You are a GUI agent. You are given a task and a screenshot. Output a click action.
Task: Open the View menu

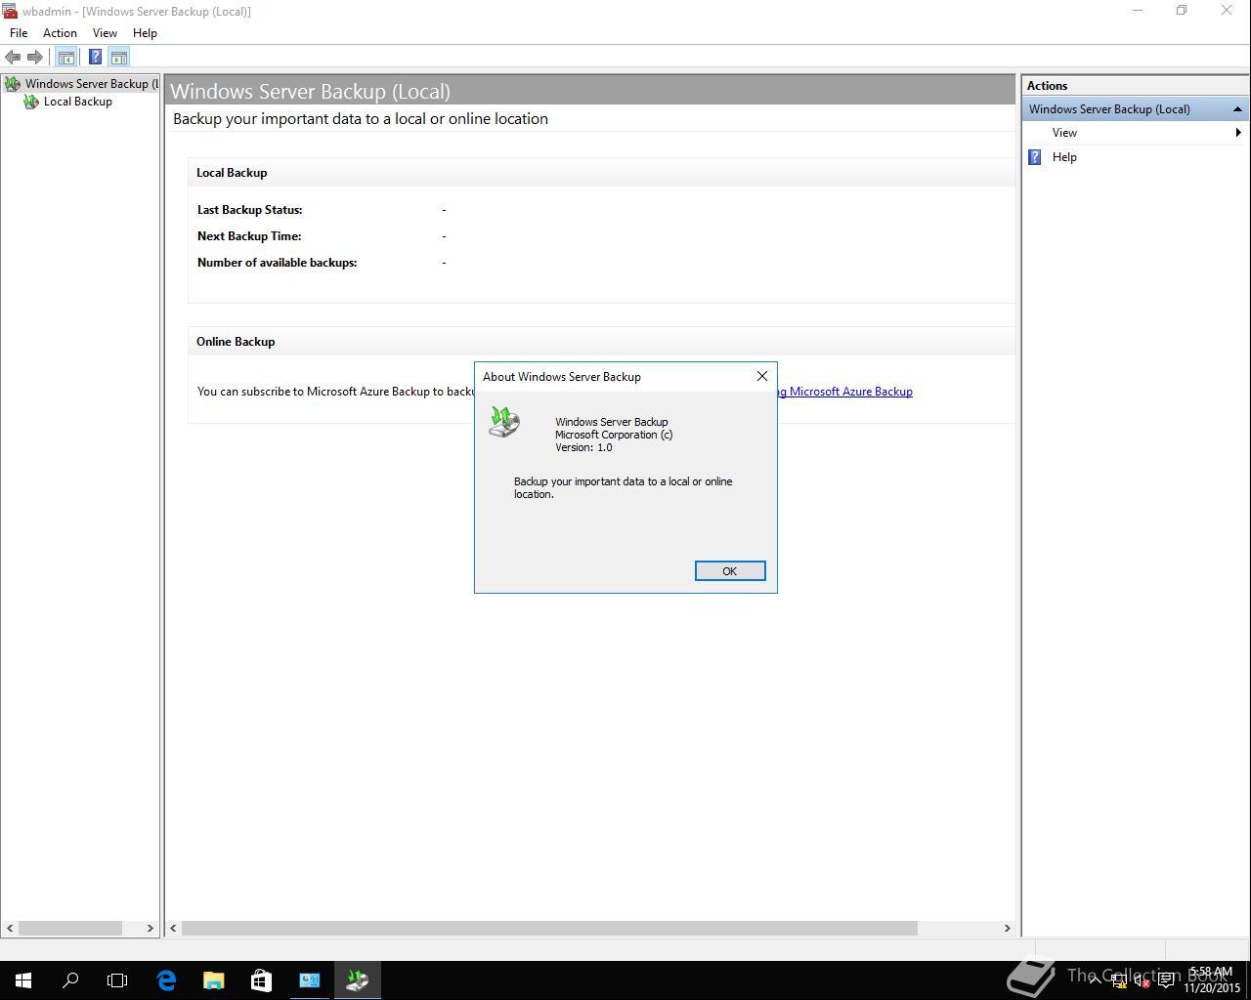point(105,33)
